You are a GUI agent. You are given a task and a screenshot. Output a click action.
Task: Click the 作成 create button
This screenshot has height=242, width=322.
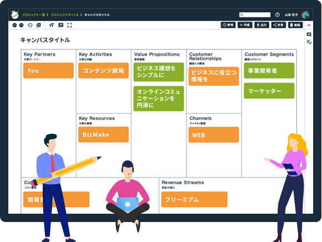245,25
